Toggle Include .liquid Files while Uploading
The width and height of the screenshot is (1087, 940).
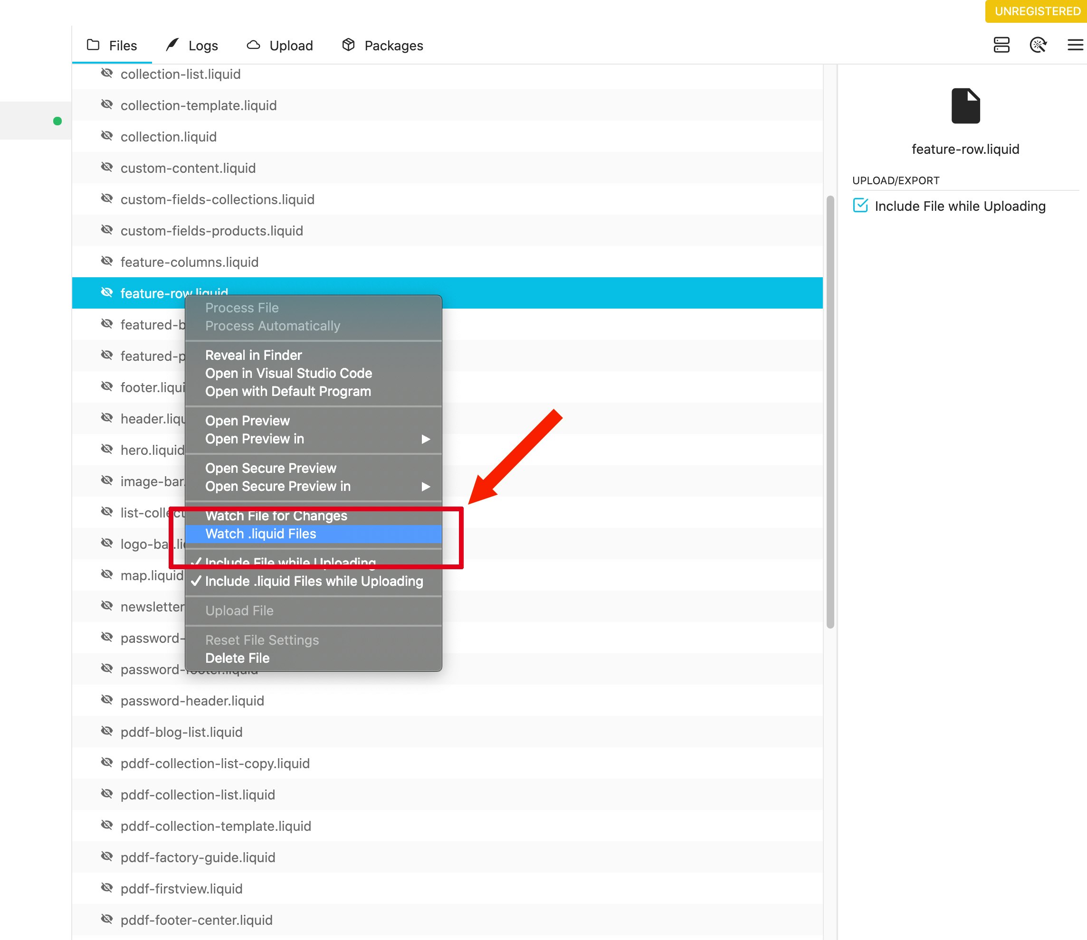[x=314, y=581]
